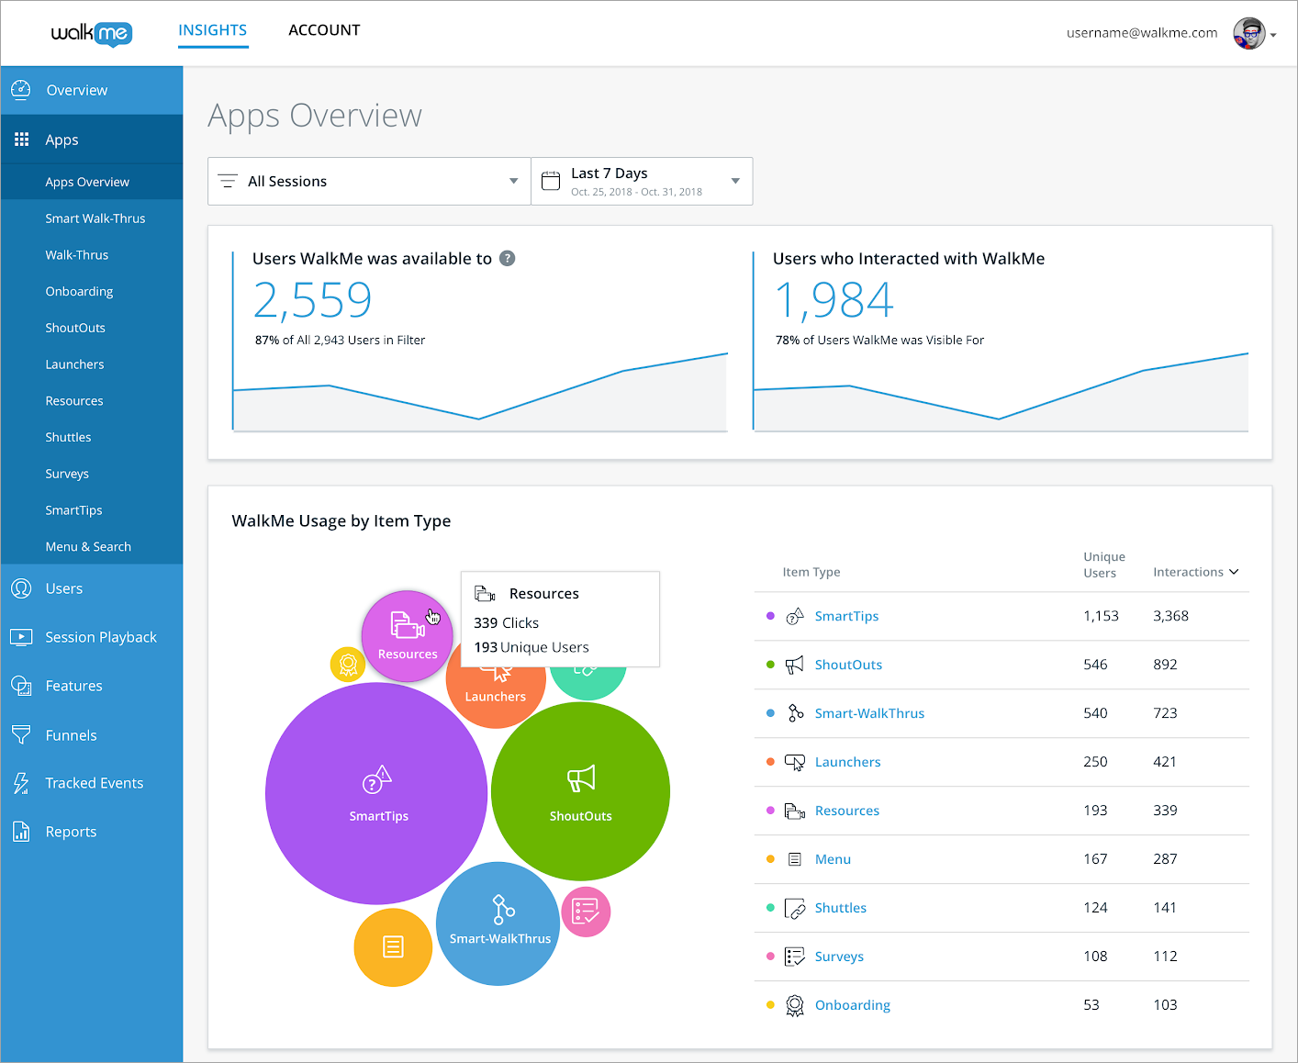1298x1063 pixels.
Task: Click the Users person icon in sidebar
Action: pos(21,588)
